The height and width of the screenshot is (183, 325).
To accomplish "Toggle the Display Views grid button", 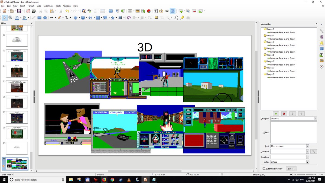I will (x=172, y=11).
